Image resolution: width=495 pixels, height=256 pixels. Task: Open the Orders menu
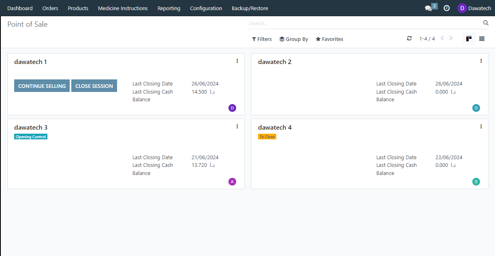(50, 8)
